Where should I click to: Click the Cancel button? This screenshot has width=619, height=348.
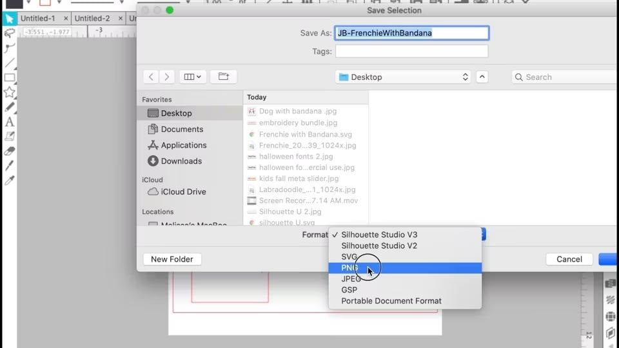pos(569,259)
